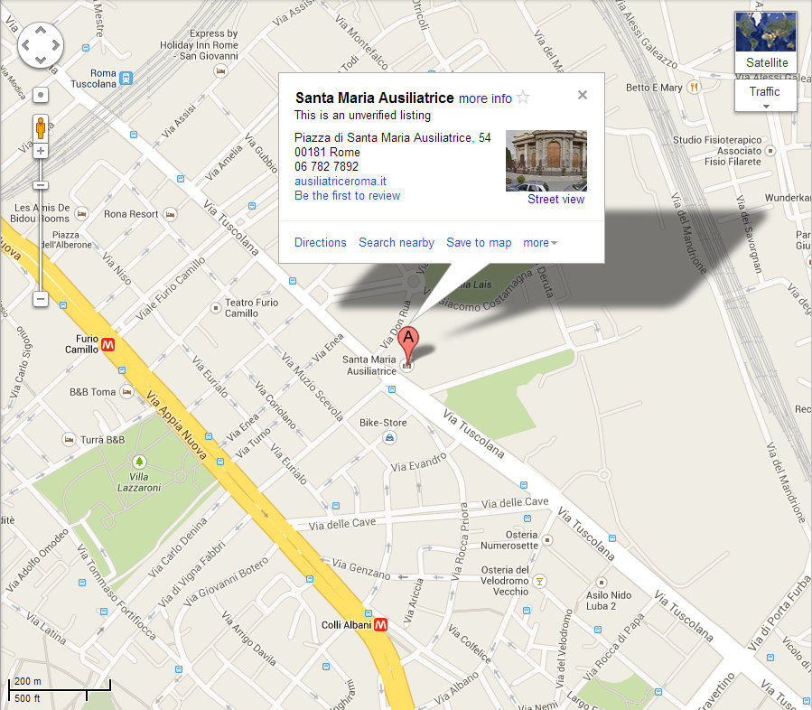Star Santa Maria Ausiliatrice listing
This screenshot has width=812, height=710.
523,98
